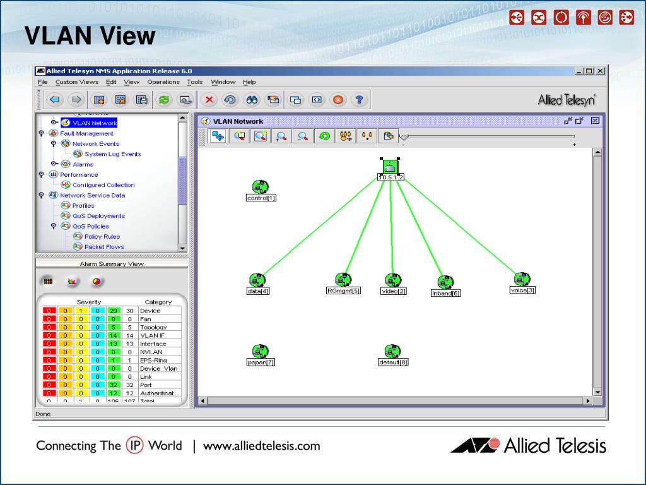Click the group nodes icon in map toolbar

click(x=346, y=136)
